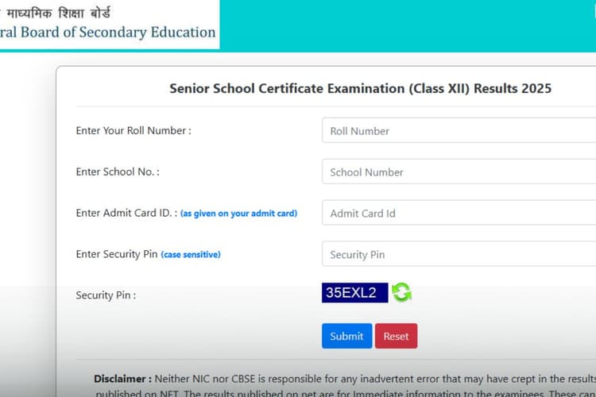Screen dimensions: 596x397
Task: Click the "case sensitive" hint text
Action: (191, 255)
